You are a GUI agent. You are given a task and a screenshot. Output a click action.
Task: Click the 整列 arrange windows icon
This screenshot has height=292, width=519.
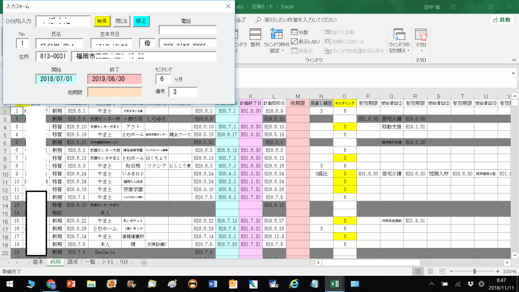(255, 39)
